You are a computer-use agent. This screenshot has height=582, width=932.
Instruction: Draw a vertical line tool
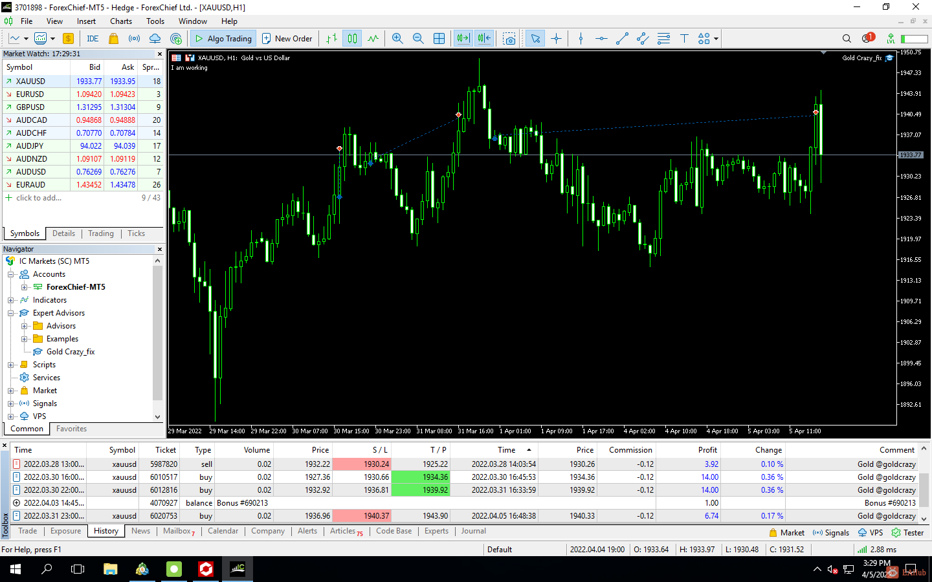(x=581, y=38)
